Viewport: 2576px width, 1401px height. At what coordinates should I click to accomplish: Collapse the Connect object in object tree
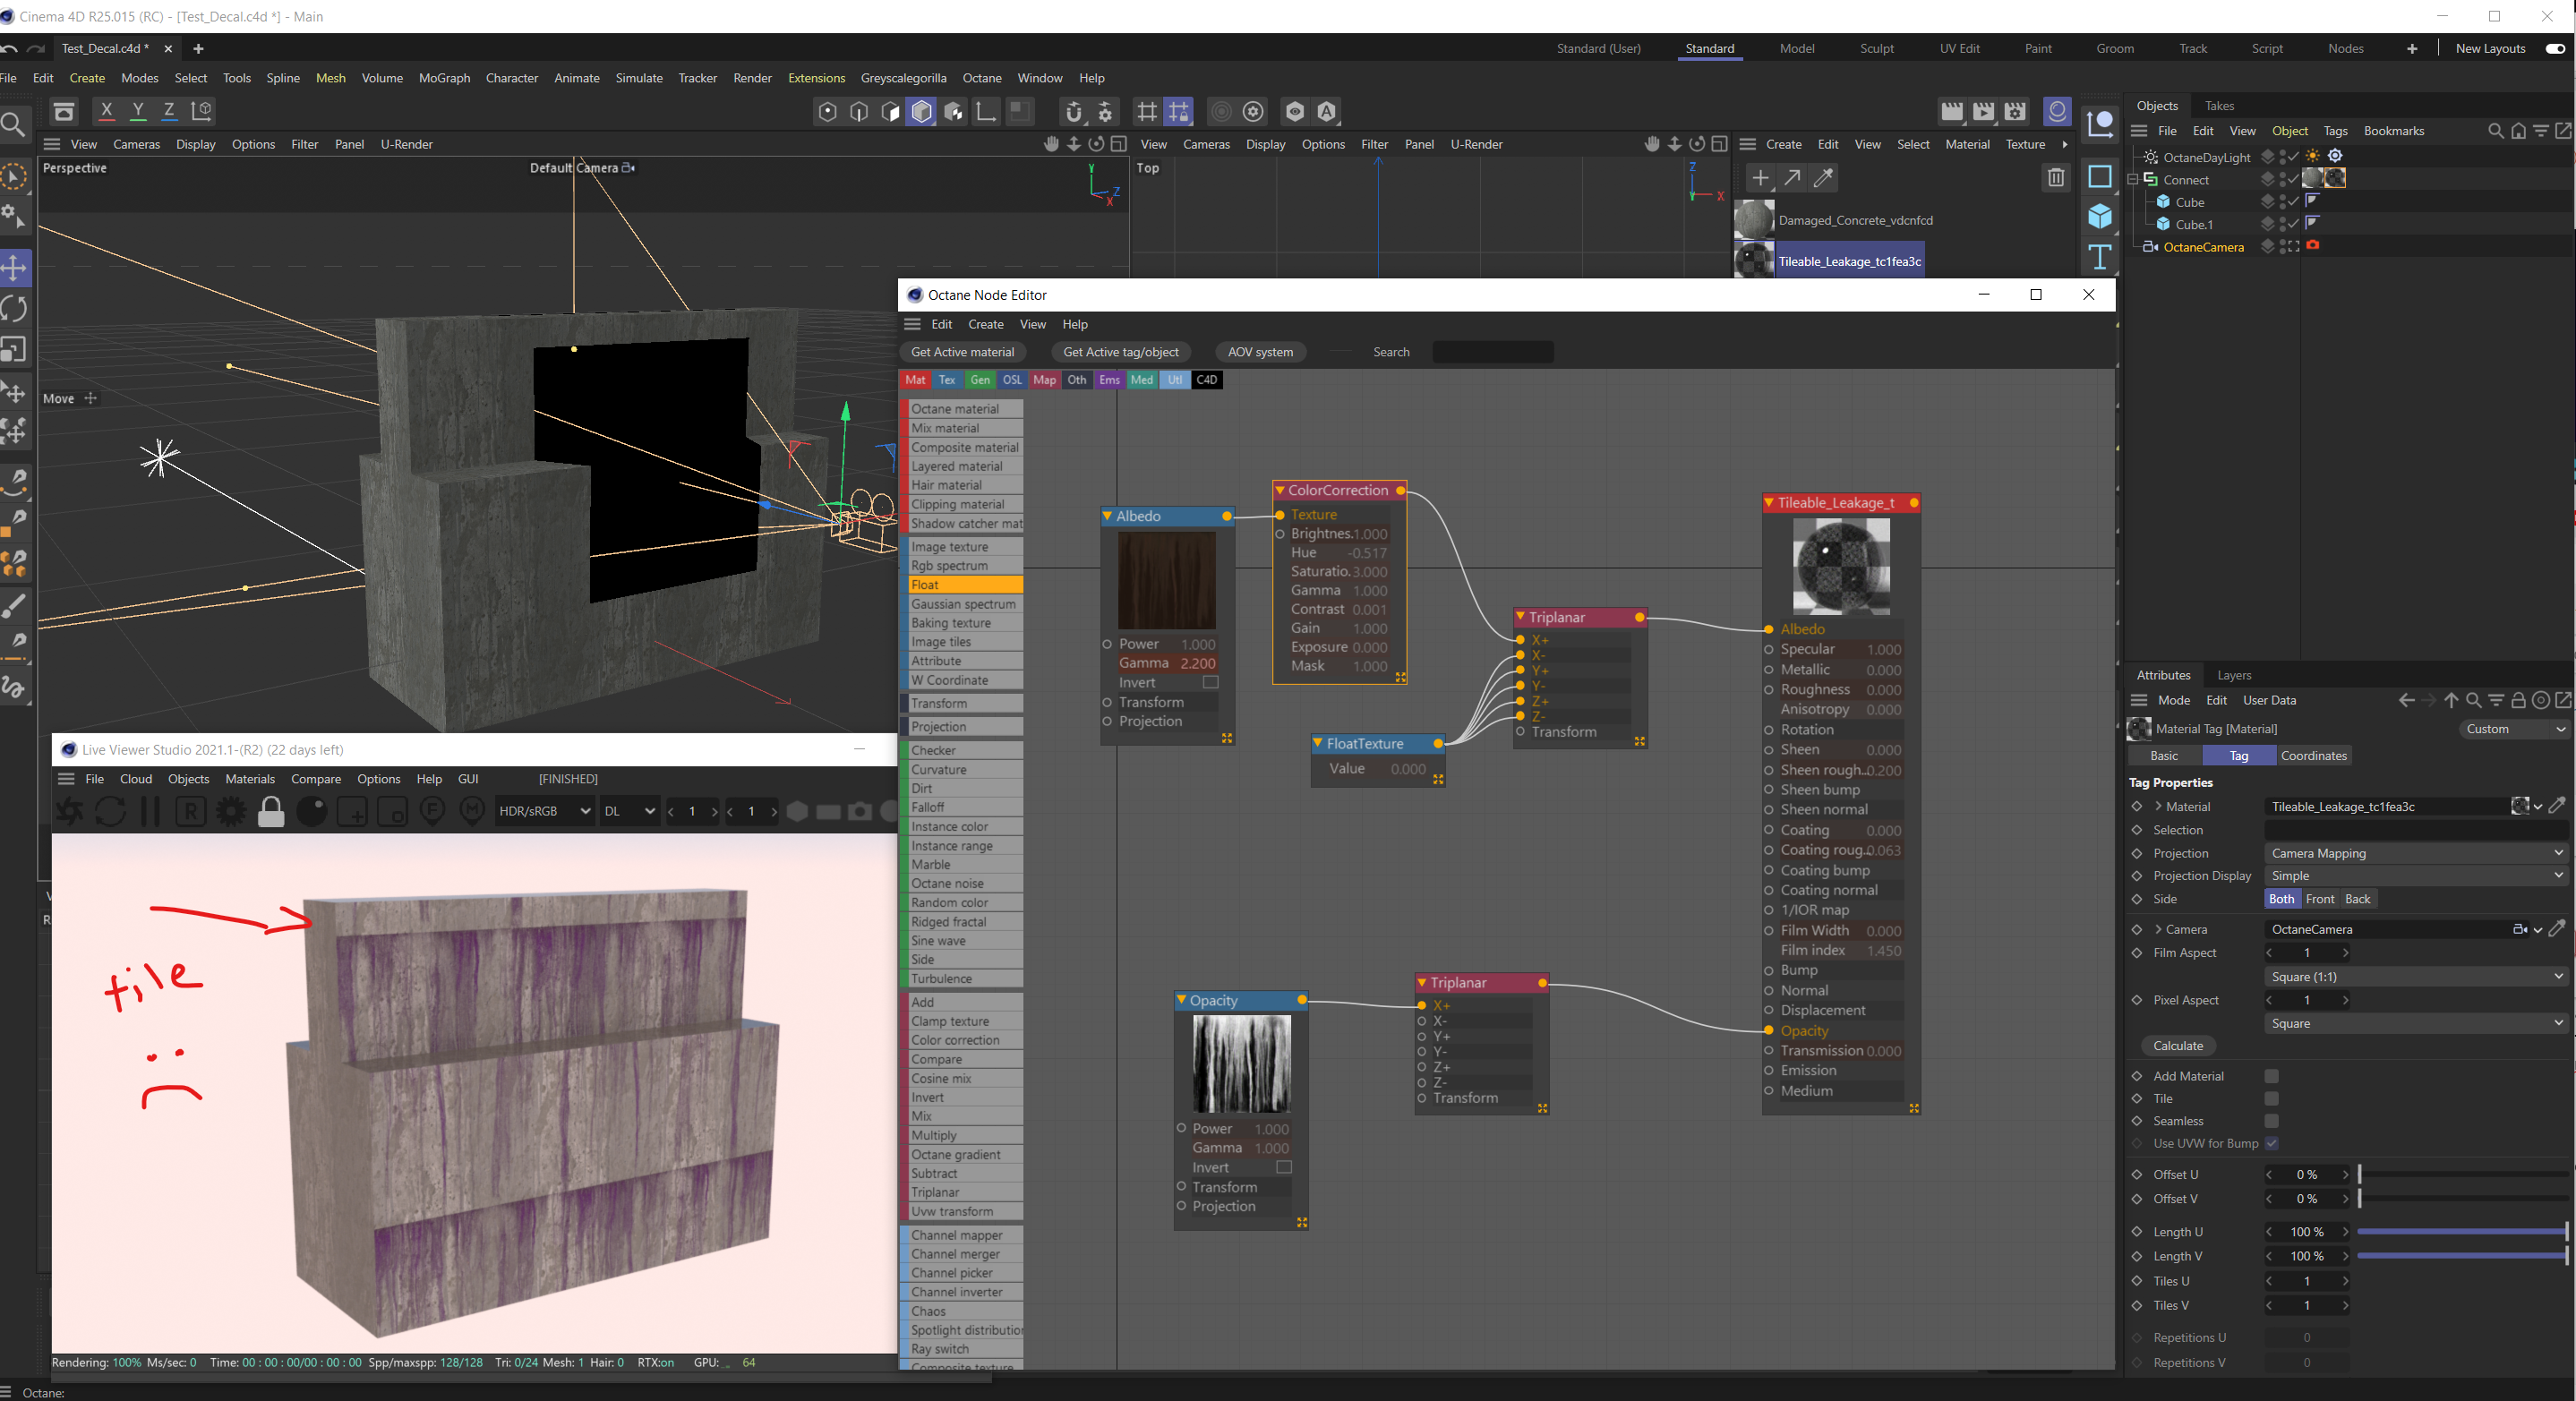tap(2132, 180)
